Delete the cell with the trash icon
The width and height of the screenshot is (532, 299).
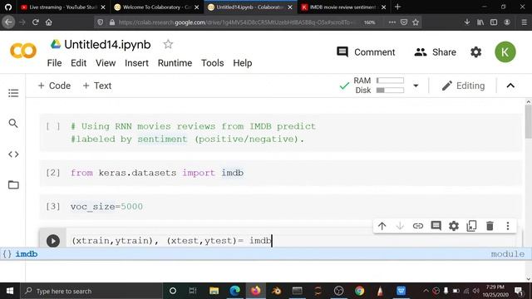(x=490, y=226)
